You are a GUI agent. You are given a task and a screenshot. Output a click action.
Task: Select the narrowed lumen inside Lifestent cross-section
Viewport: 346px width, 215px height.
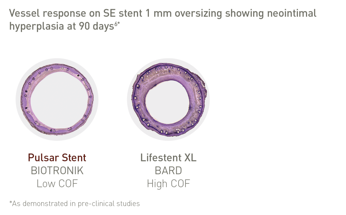point(168,102)
